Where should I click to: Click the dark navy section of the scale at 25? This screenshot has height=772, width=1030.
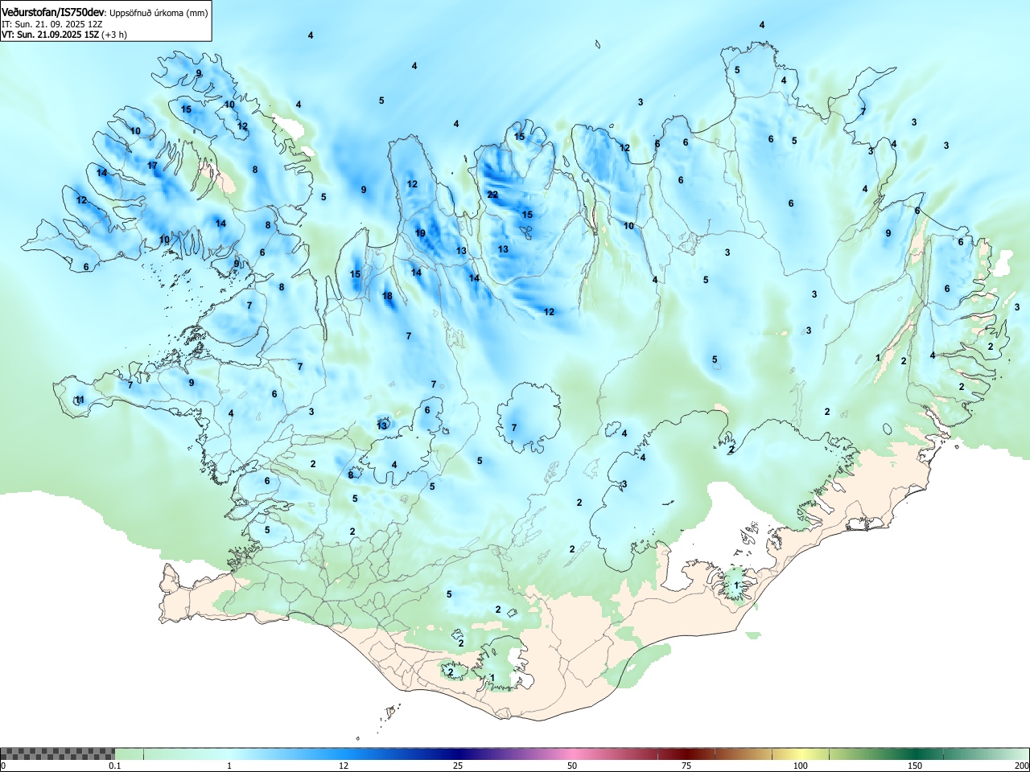(x=458, y=754)
